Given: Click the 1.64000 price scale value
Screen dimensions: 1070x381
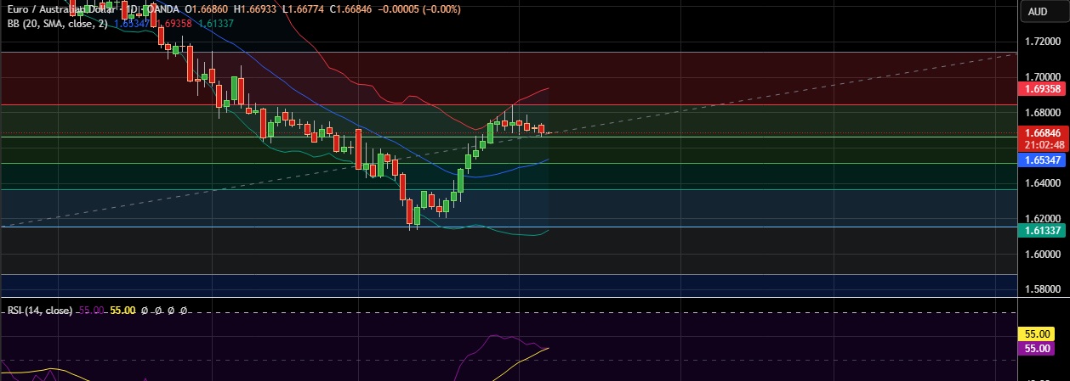Looking at the screenshot, I should pos(1041,182).
